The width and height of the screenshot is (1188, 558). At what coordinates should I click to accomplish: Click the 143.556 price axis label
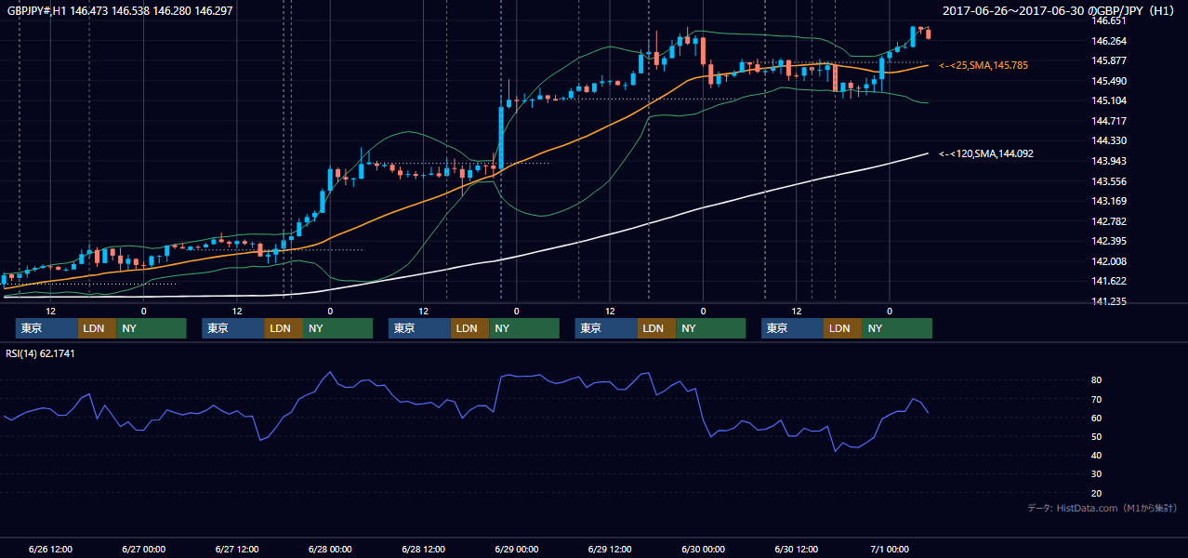pos(1109,181)
